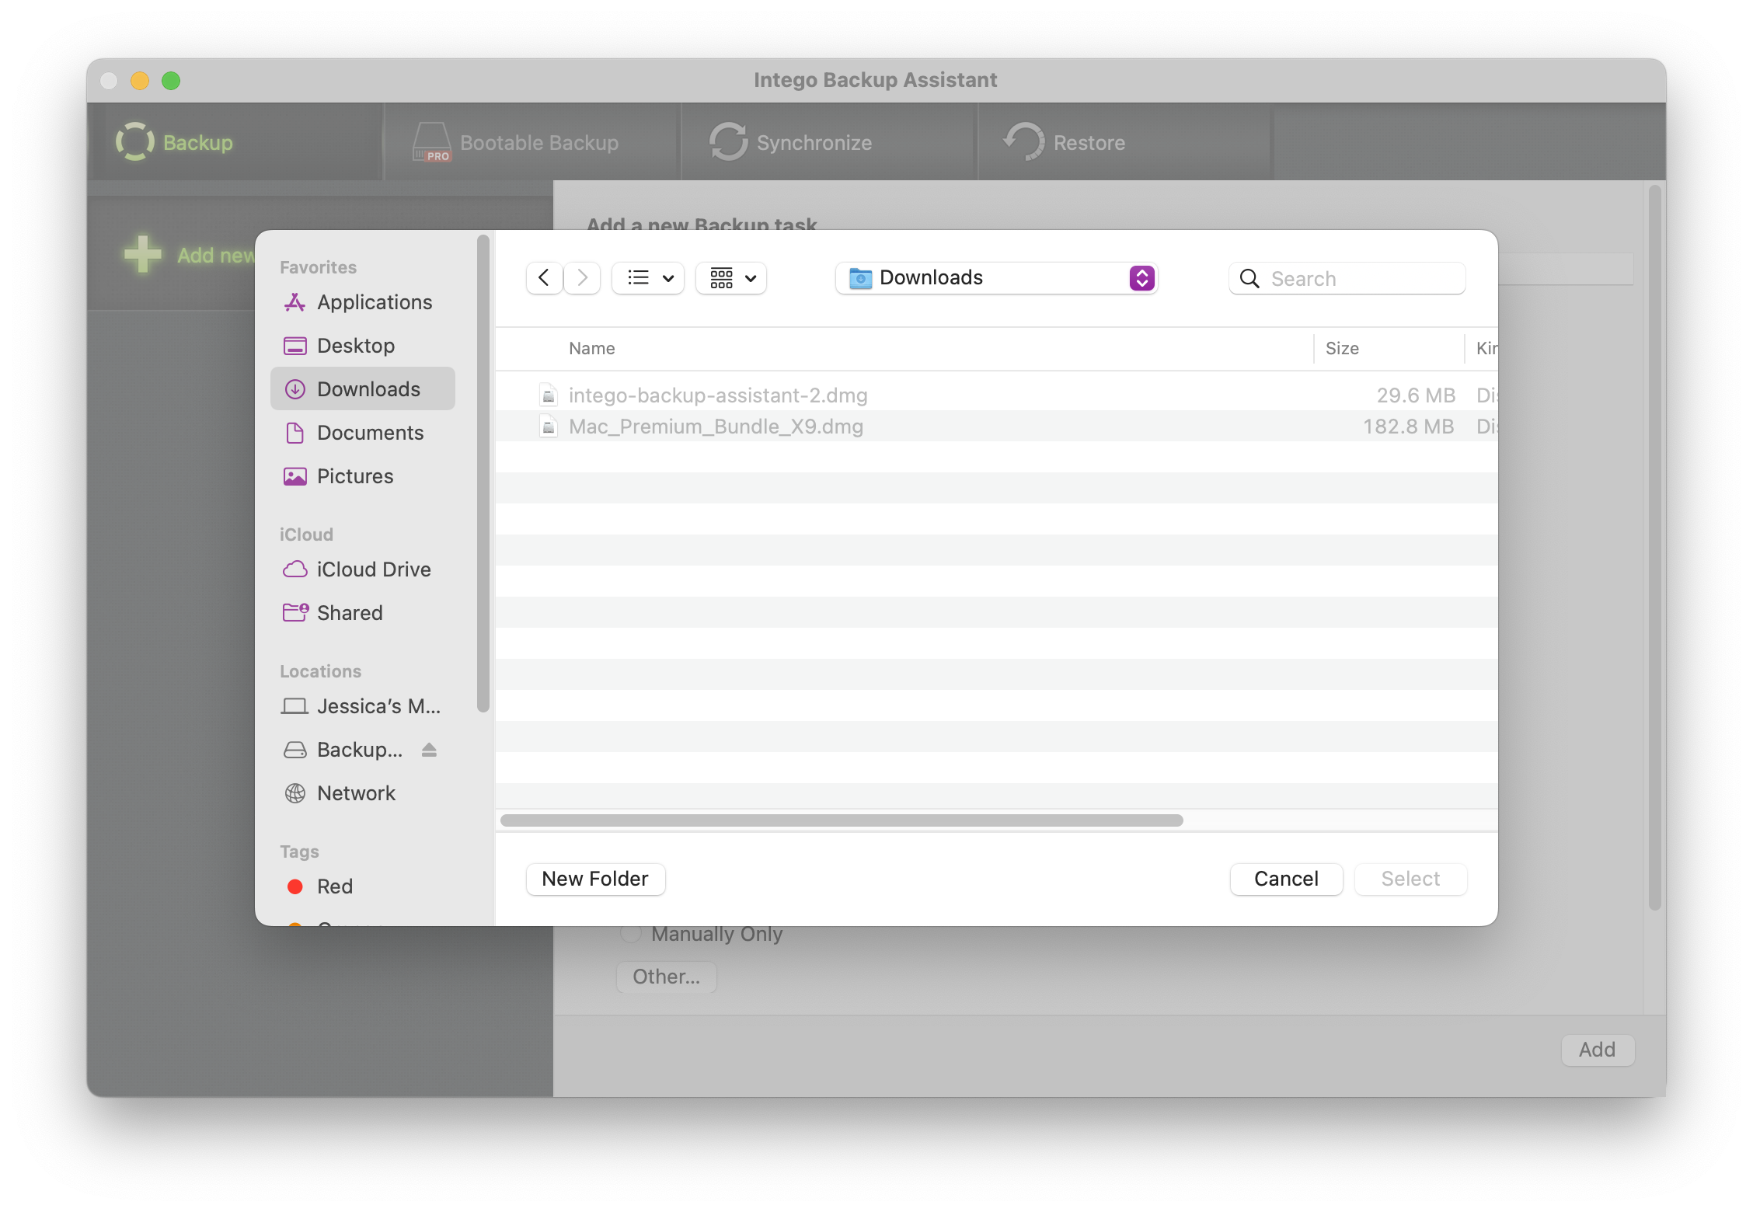
Task: Zoom the window with green button
Action: pyautogui.click(x=171, y=81)
